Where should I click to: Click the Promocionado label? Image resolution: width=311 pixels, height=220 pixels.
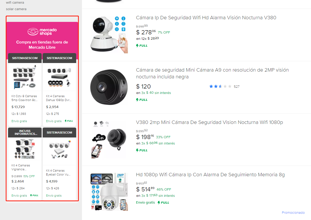click(x=293, y=213)
